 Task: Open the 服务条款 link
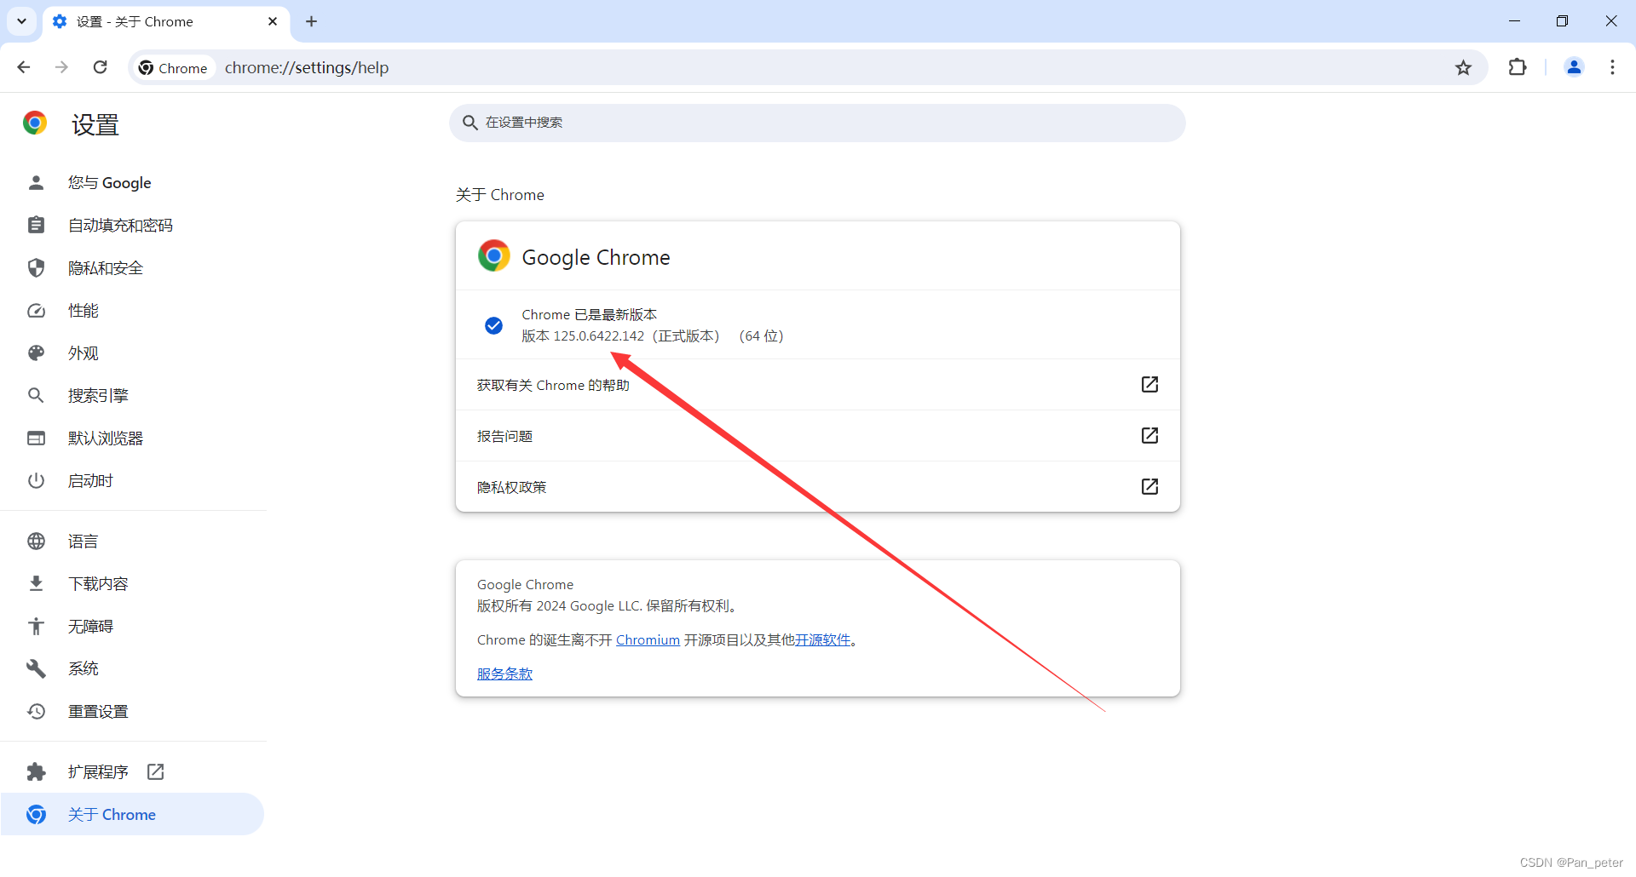504,674
